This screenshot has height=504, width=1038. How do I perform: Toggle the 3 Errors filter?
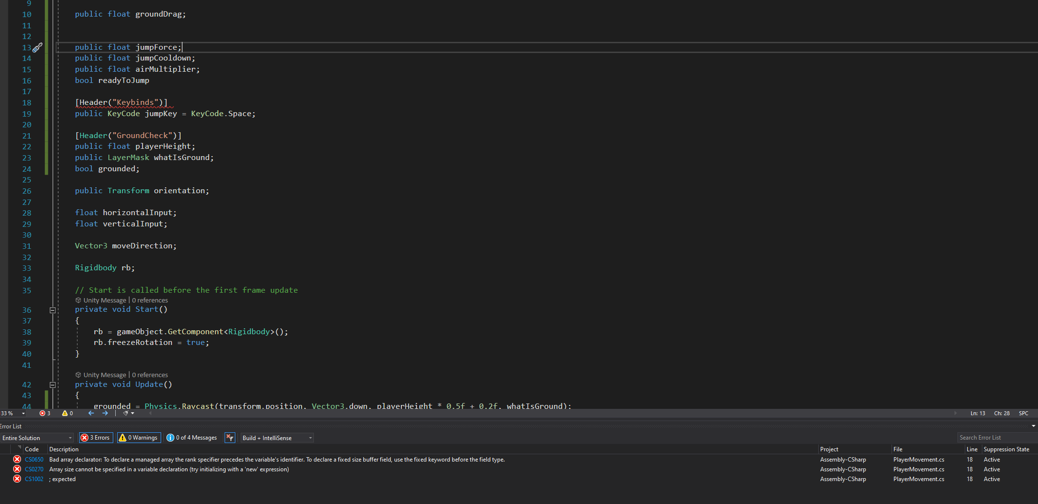coord(96,438)
